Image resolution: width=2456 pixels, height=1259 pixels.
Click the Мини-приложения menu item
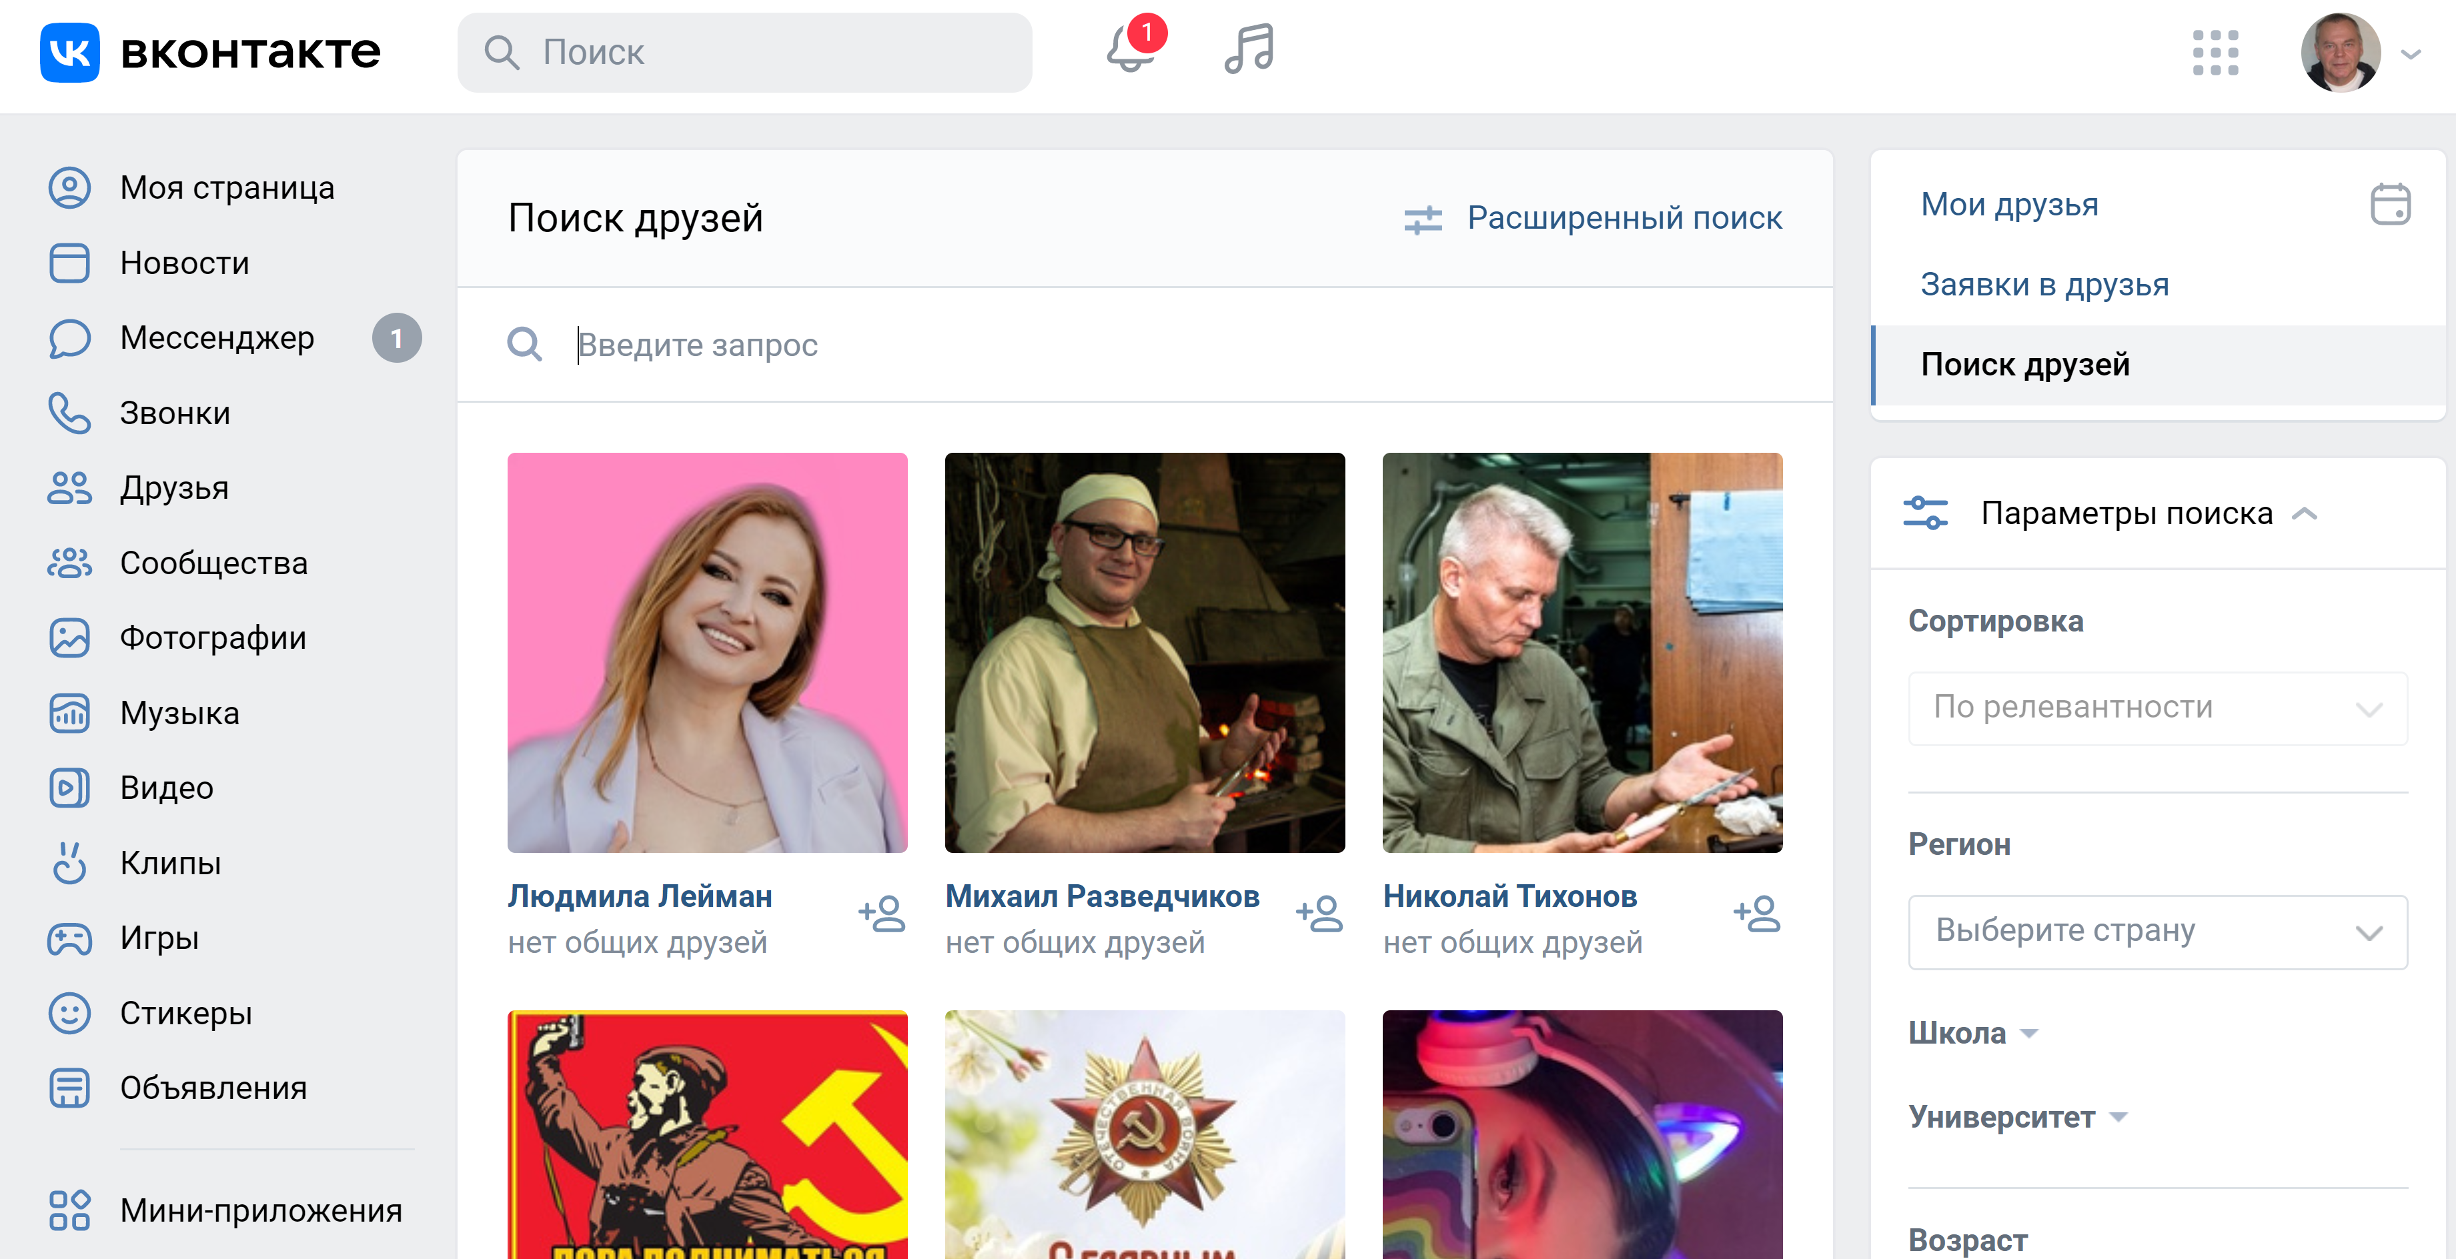coord(261,1210)
